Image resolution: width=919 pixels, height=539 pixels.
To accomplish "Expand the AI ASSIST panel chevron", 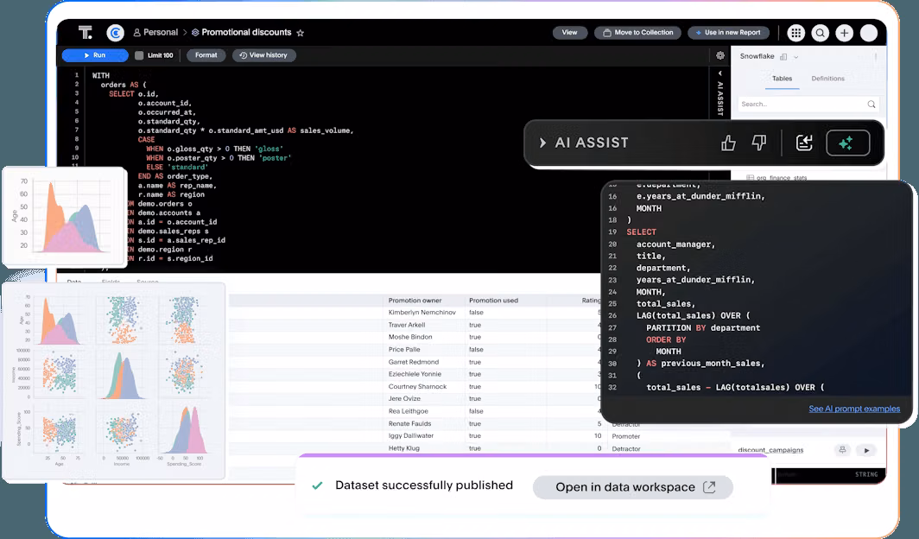I will 543,143.
